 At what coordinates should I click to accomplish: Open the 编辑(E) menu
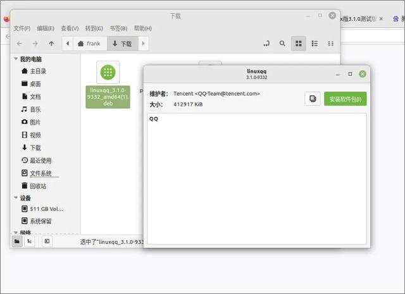tap(46, 28)
